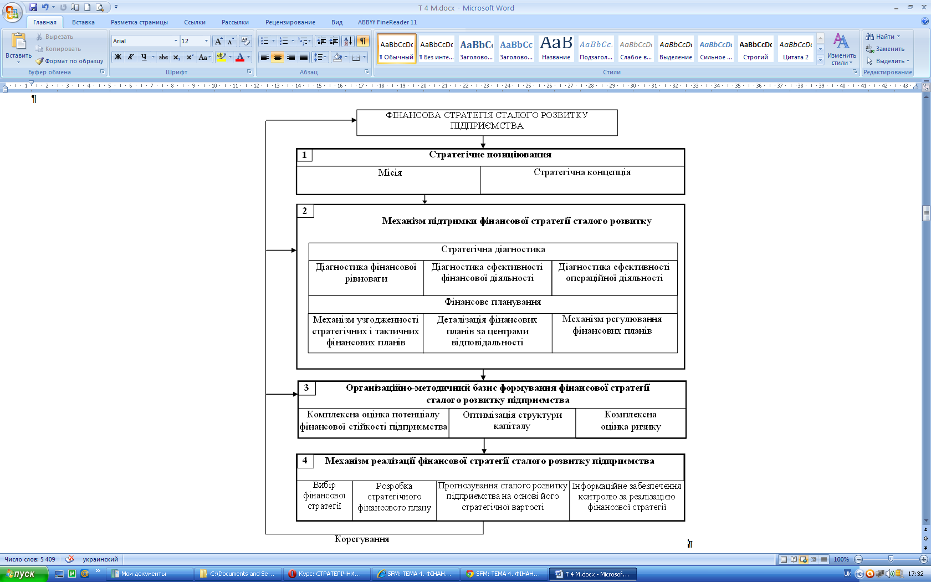The width and height of the screenshot is (931, 582).
Task: Click the bulleted list icon
Action: [x=265, y=41]
